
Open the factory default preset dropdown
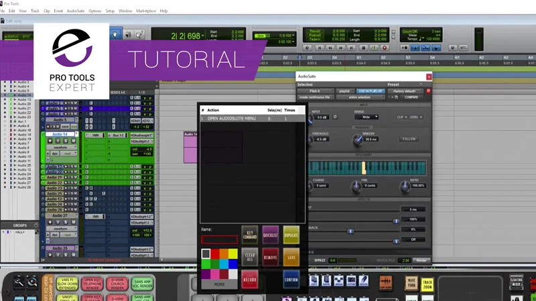coord(405,91)
